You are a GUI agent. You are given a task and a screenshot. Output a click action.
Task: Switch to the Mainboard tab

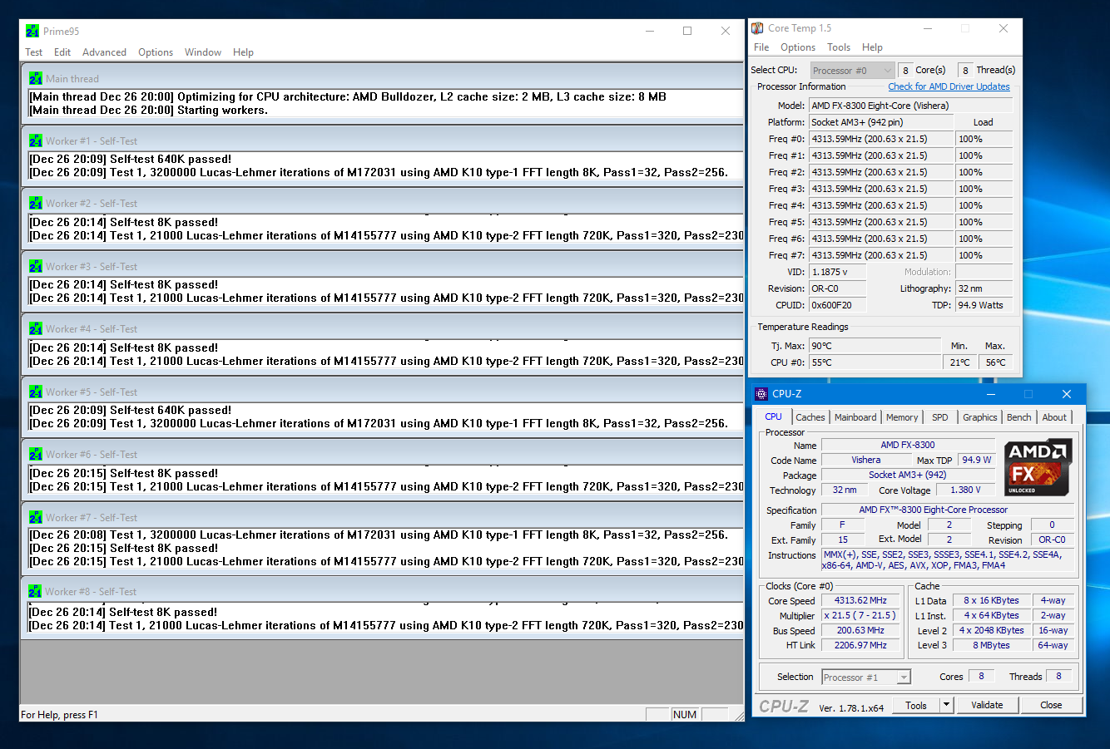[x=855, y=417]
